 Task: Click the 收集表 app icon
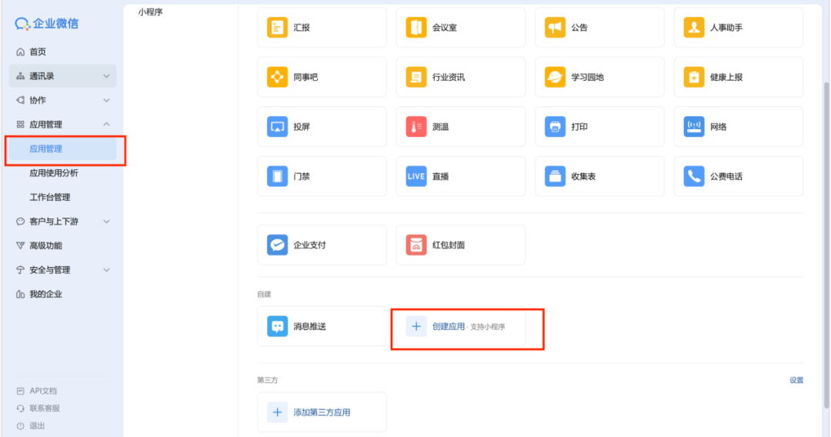555,176
